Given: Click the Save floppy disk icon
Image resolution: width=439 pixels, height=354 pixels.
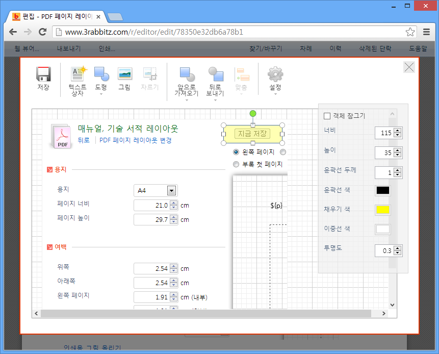Looking at the screenshot, I should 43,74.
